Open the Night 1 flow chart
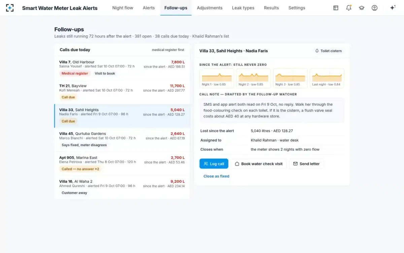 tap(216, 78)
